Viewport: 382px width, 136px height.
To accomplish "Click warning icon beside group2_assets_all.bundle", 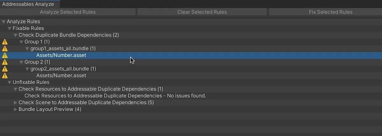I will click(x=5, y=69).
